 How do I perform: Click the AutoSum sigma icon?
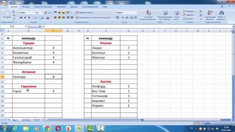point(200,11)
